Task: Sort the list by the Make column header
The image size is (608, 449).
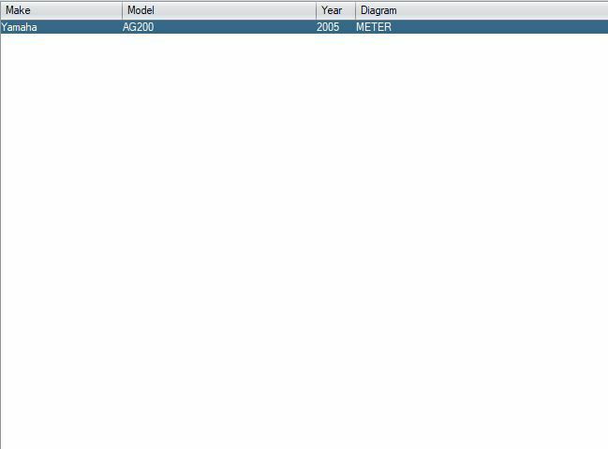Action: 61,10
